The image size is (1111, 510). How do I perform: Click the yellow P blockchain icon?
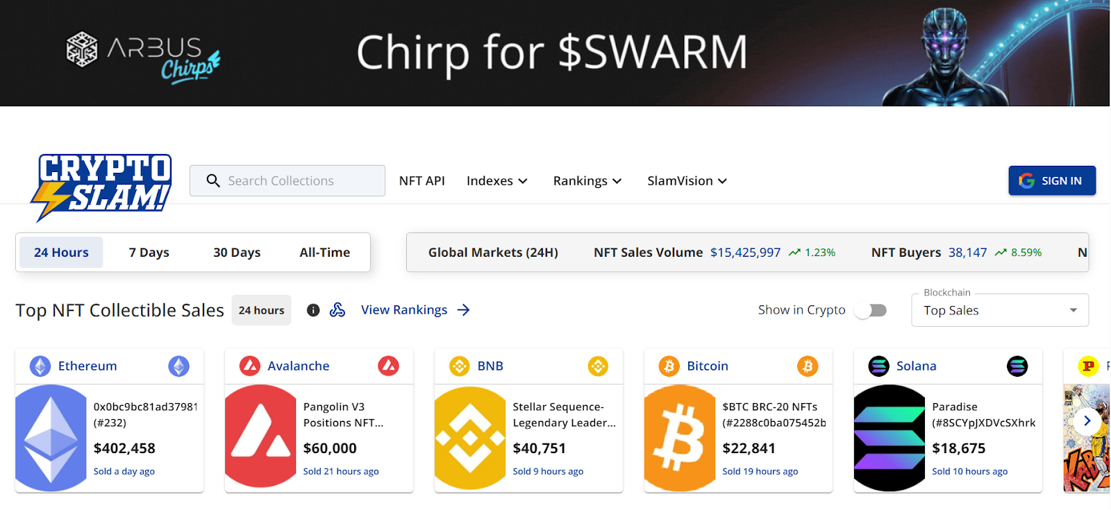[x=1088, y=366]
